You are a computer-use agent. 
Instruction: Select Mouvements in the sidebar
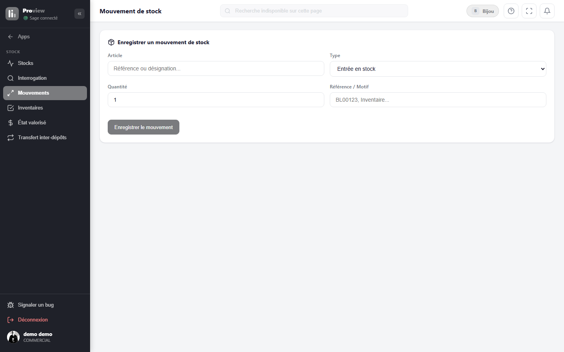[x=45, y=93]
